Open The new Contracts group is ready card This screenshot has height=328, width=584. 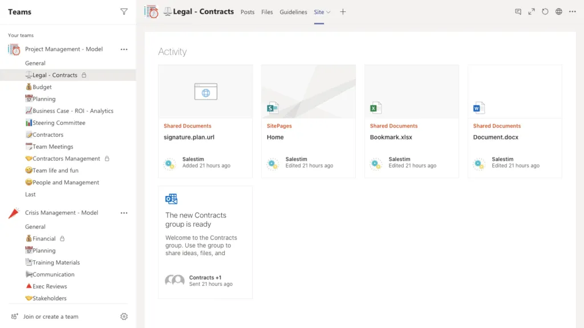[x=205, y=243]
